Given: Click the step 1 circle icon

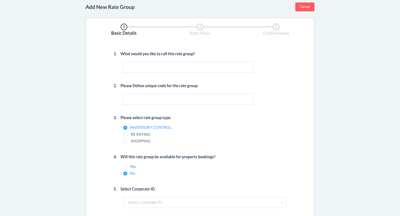Looking at the screenshot, I should coord(124,27).
